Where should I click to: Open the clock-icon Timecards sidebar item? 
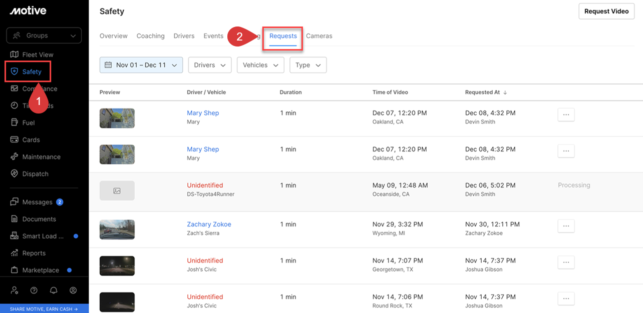point(32,105)
